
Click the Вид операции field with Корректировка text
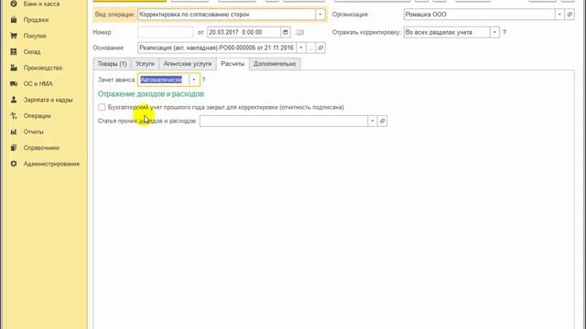coord(227,15)
